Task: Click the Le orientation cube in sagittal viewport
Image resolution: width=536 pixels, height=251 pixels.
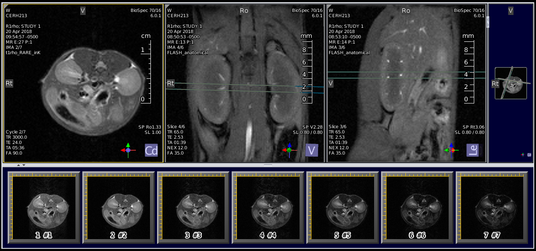Action: [x=472, y=151]
